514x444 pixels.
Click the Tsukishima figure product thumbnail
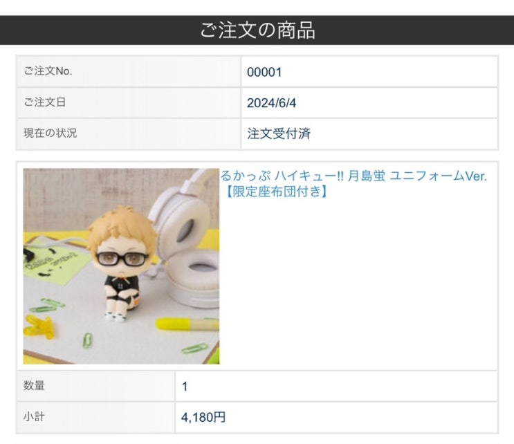pos(121,266)
